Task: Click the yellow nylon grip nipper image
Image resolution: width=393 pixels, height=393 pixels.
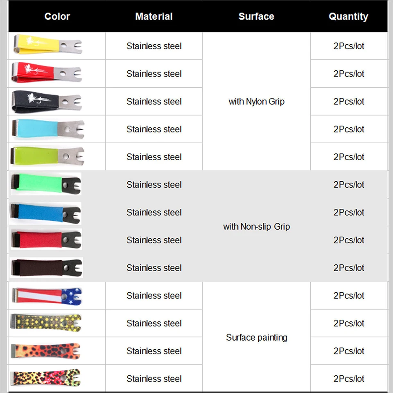Action: (47, 45)
